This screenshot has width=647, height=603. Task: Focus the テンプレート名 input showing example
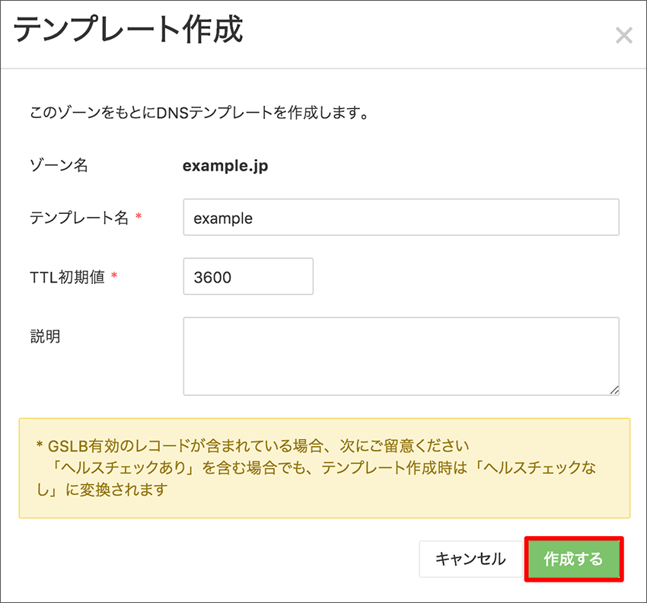coord(400,217)
